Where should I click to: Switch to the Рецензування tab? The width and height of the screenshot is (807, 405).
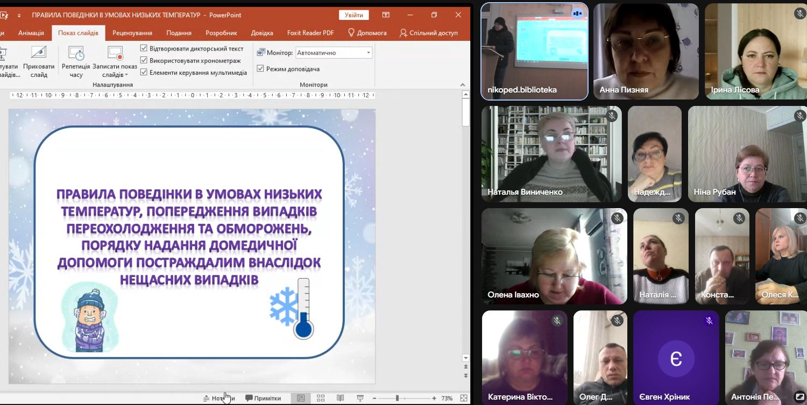(131, 32)
